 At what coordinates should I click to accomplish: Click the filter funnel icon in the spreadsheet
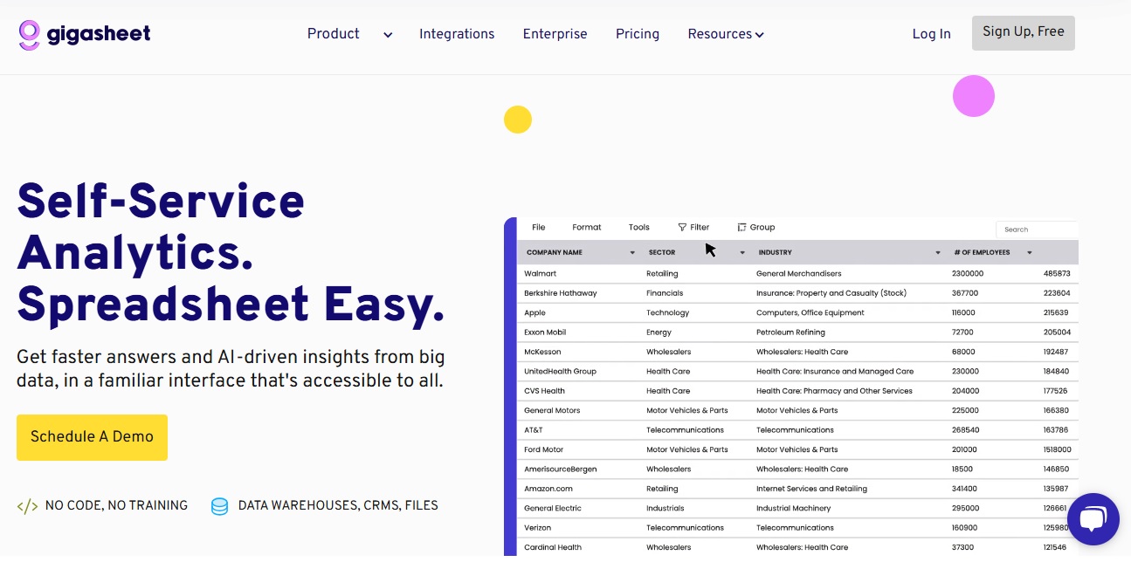click(682, 227)
